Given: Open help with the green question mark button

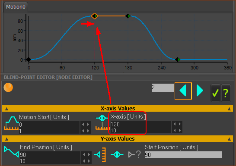Looking at the screenshot, I should coord(226,93).
